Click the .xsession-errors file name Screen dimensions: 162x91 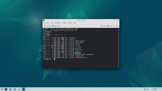pos(81,58)
